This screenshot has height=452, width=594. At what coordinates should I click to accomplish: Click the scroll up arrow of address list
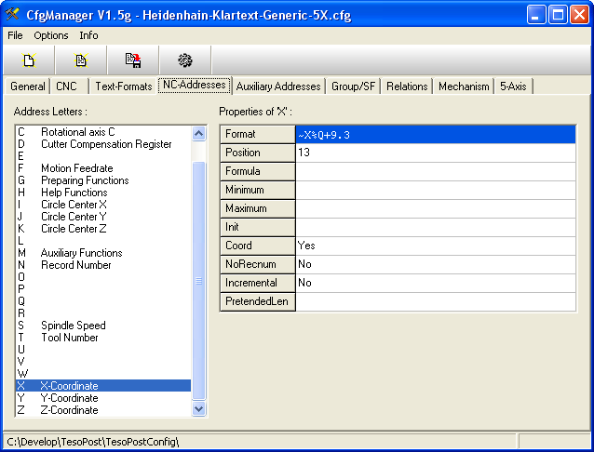(198, 133)
